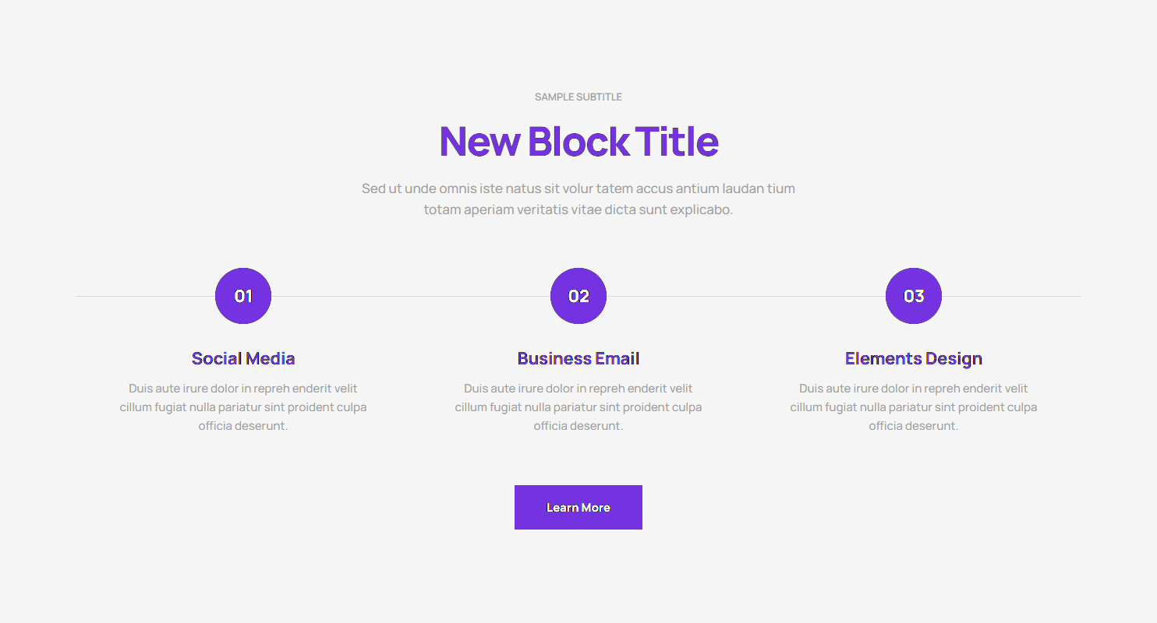Click the divider line between 01 and 02
Viewport: 1157px width, 623px height.
click(x=411, y=297)
